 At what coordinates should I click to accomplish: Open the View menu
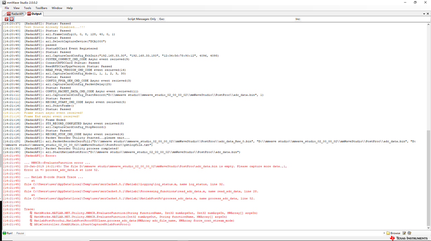pyautogui.click(x=16, y=8)
